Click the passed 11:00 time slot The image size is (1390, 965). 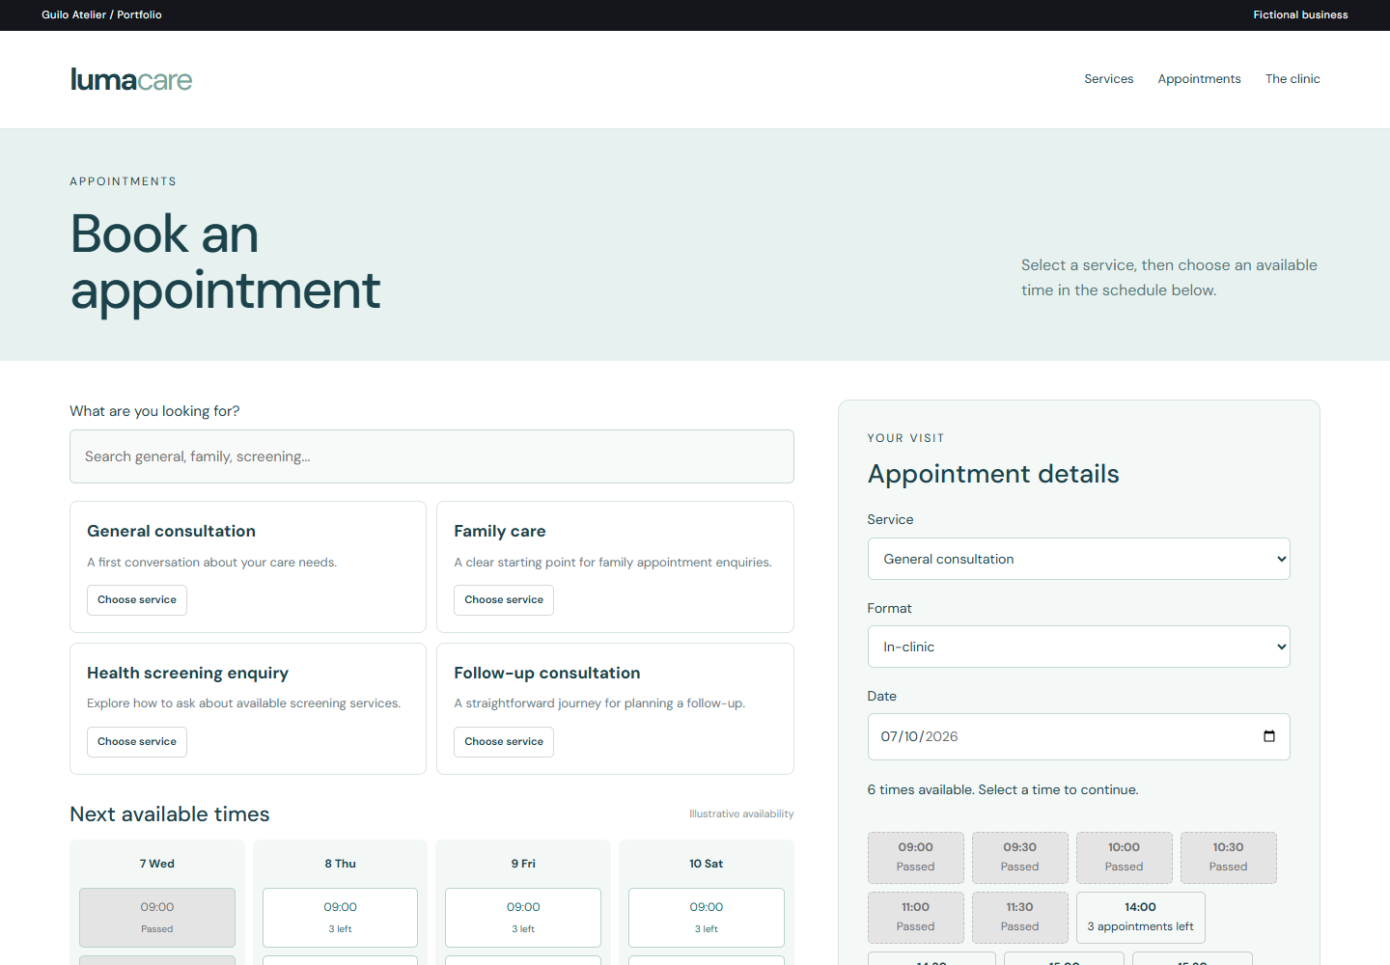tap(915, 917)
